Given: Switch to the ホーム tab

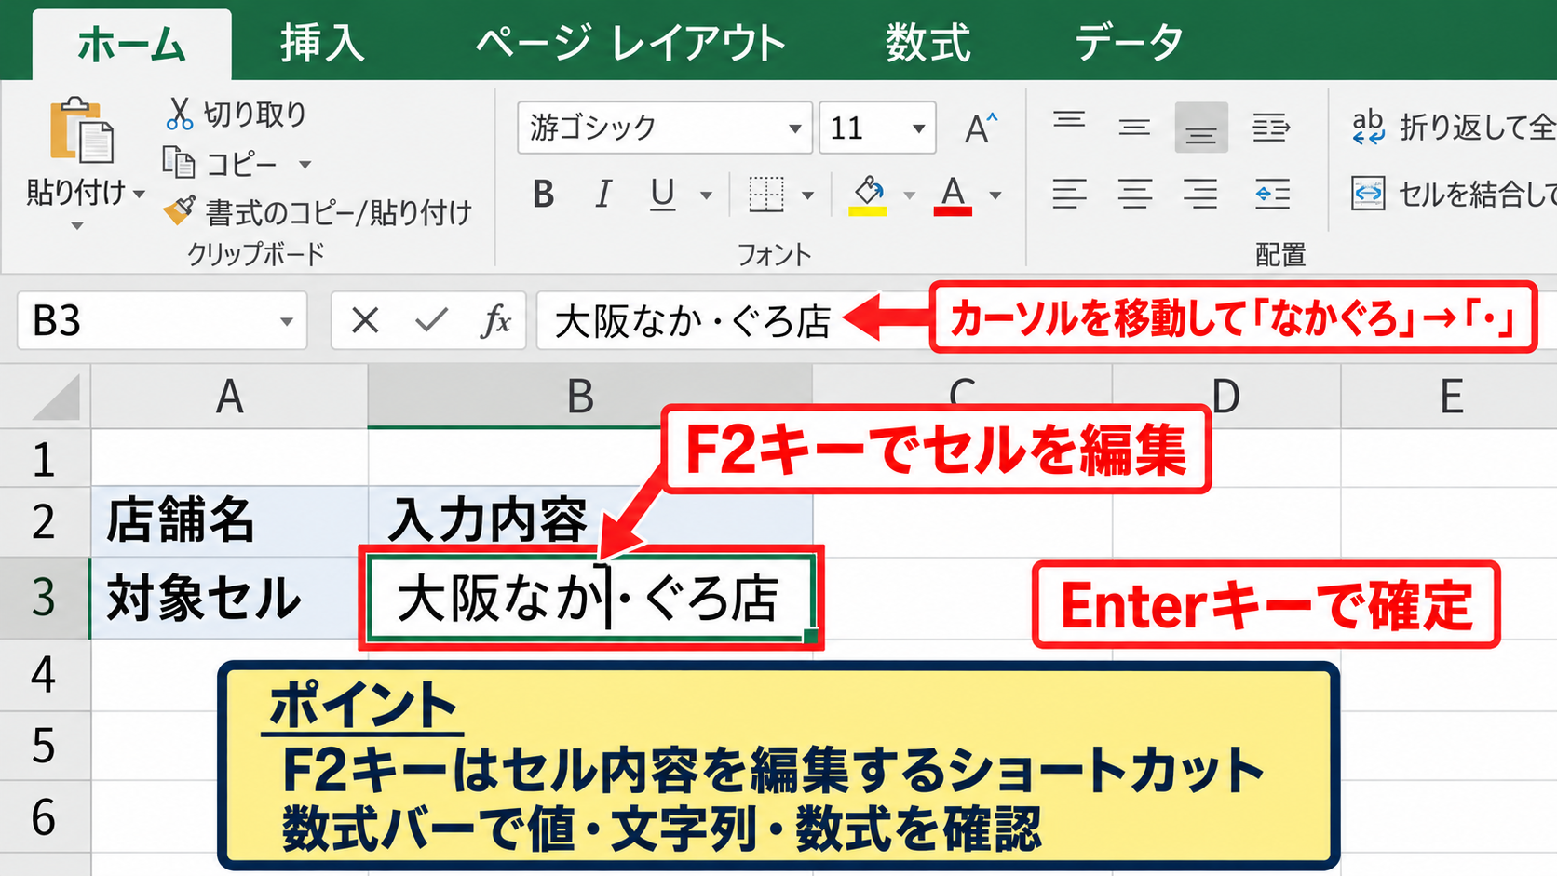Looking at the screenshot, I should click(131, 45).
